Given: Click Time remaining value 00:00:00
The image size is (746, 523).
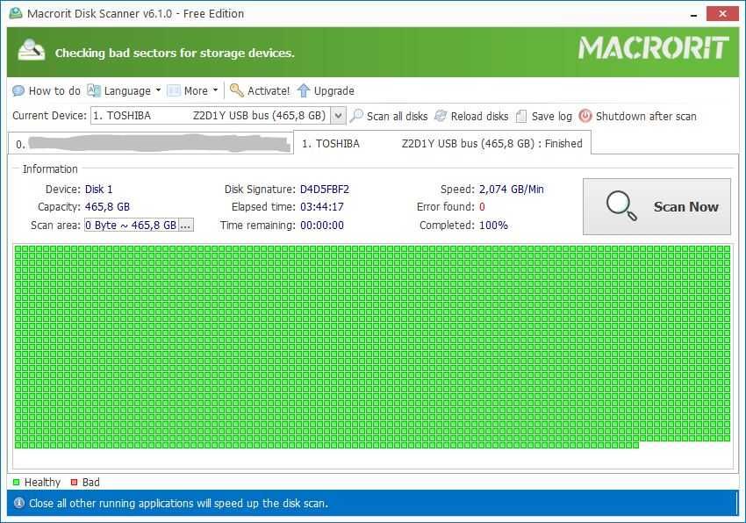Looking at the screenshot, I should pos(321,225).
